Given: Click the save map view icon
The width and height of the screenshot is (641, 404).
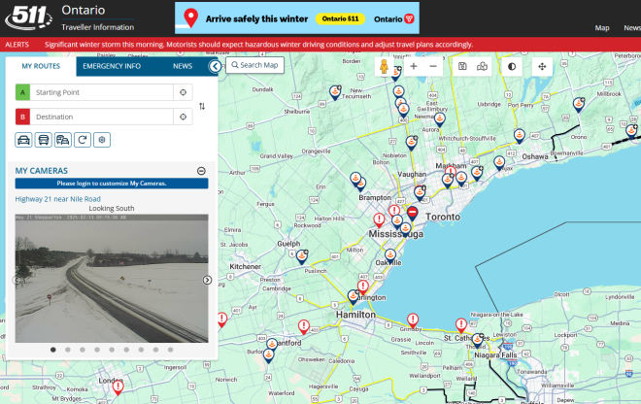Looking at the screenshot, I should [462, 66].
